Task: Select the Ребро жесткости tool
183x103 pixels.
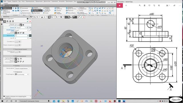Action: click(x=58, y=8)
